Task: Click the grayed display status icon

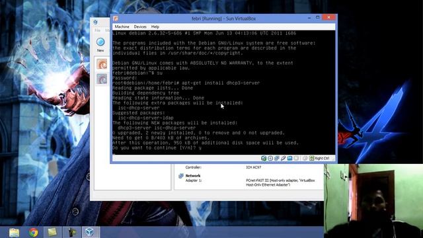Action: pyautogui.click(x=296, y=159)
